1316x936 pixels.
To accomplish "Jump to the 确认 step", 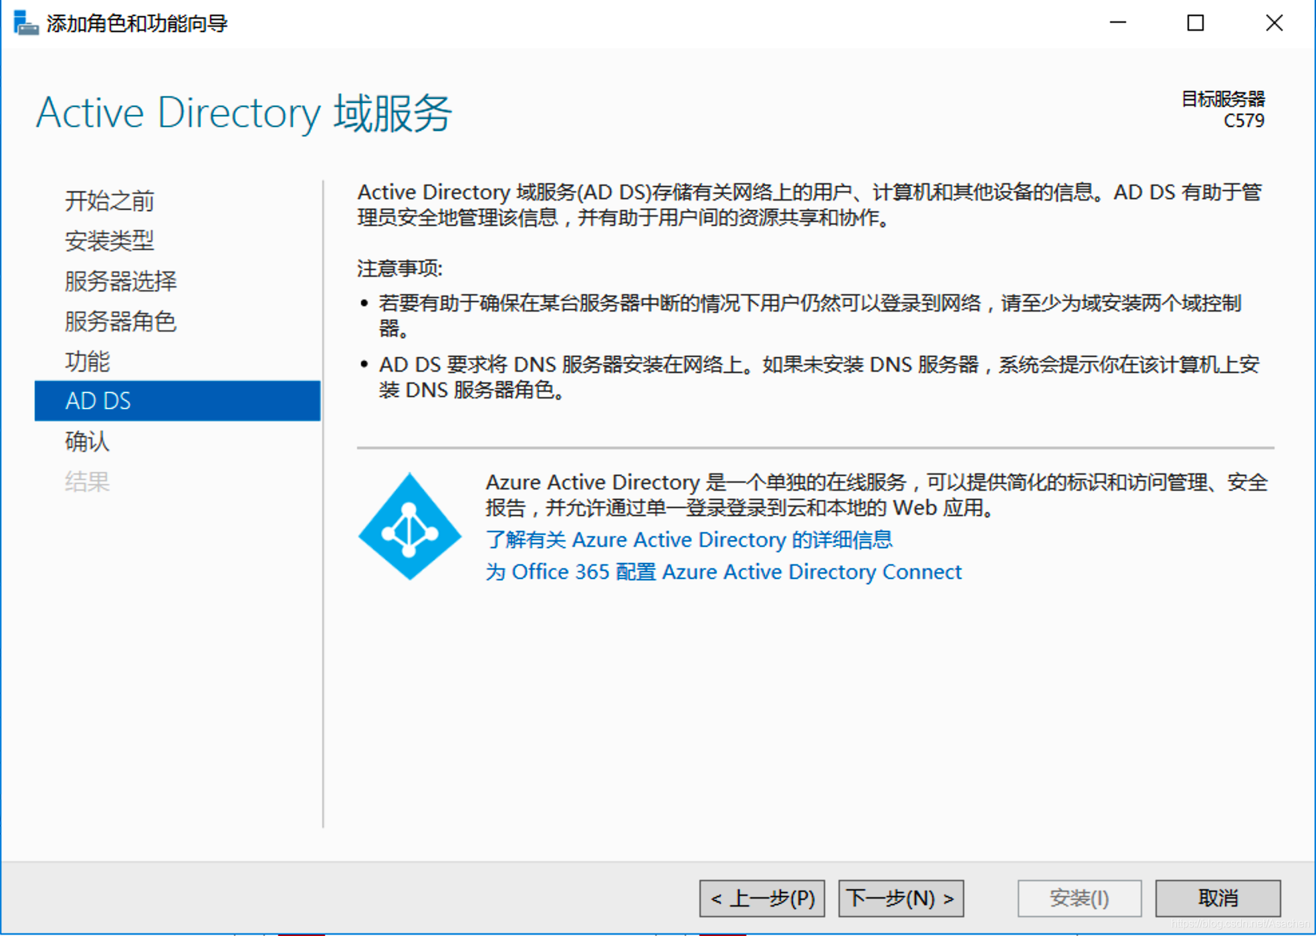I will [x=88, y=441].
